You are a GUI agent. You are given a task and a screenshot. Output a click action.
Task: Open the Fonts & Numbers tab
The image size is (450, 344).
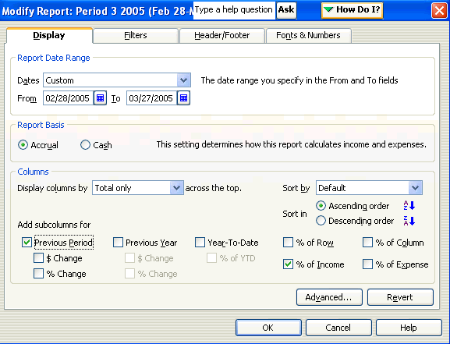(x=308, y=36)
